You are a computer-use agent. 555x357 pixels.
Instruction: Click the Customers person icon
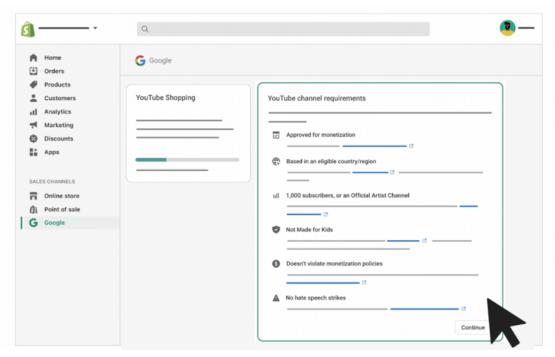pos(33,98)
